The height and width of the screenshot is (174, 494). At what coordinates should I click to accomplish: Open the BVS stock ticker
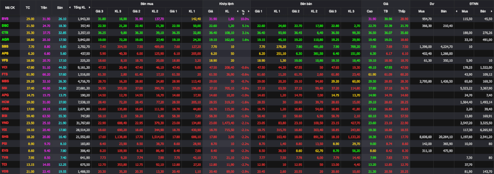(x=5, y=19)
